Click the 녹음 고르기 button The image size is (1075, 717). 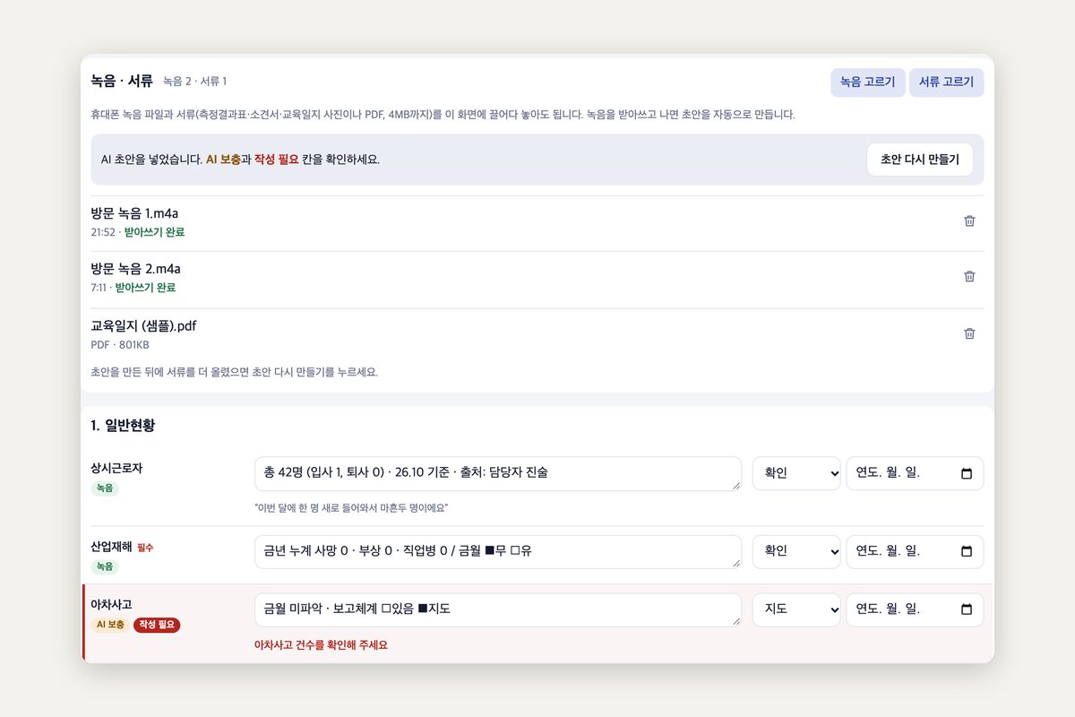(868, 82)
